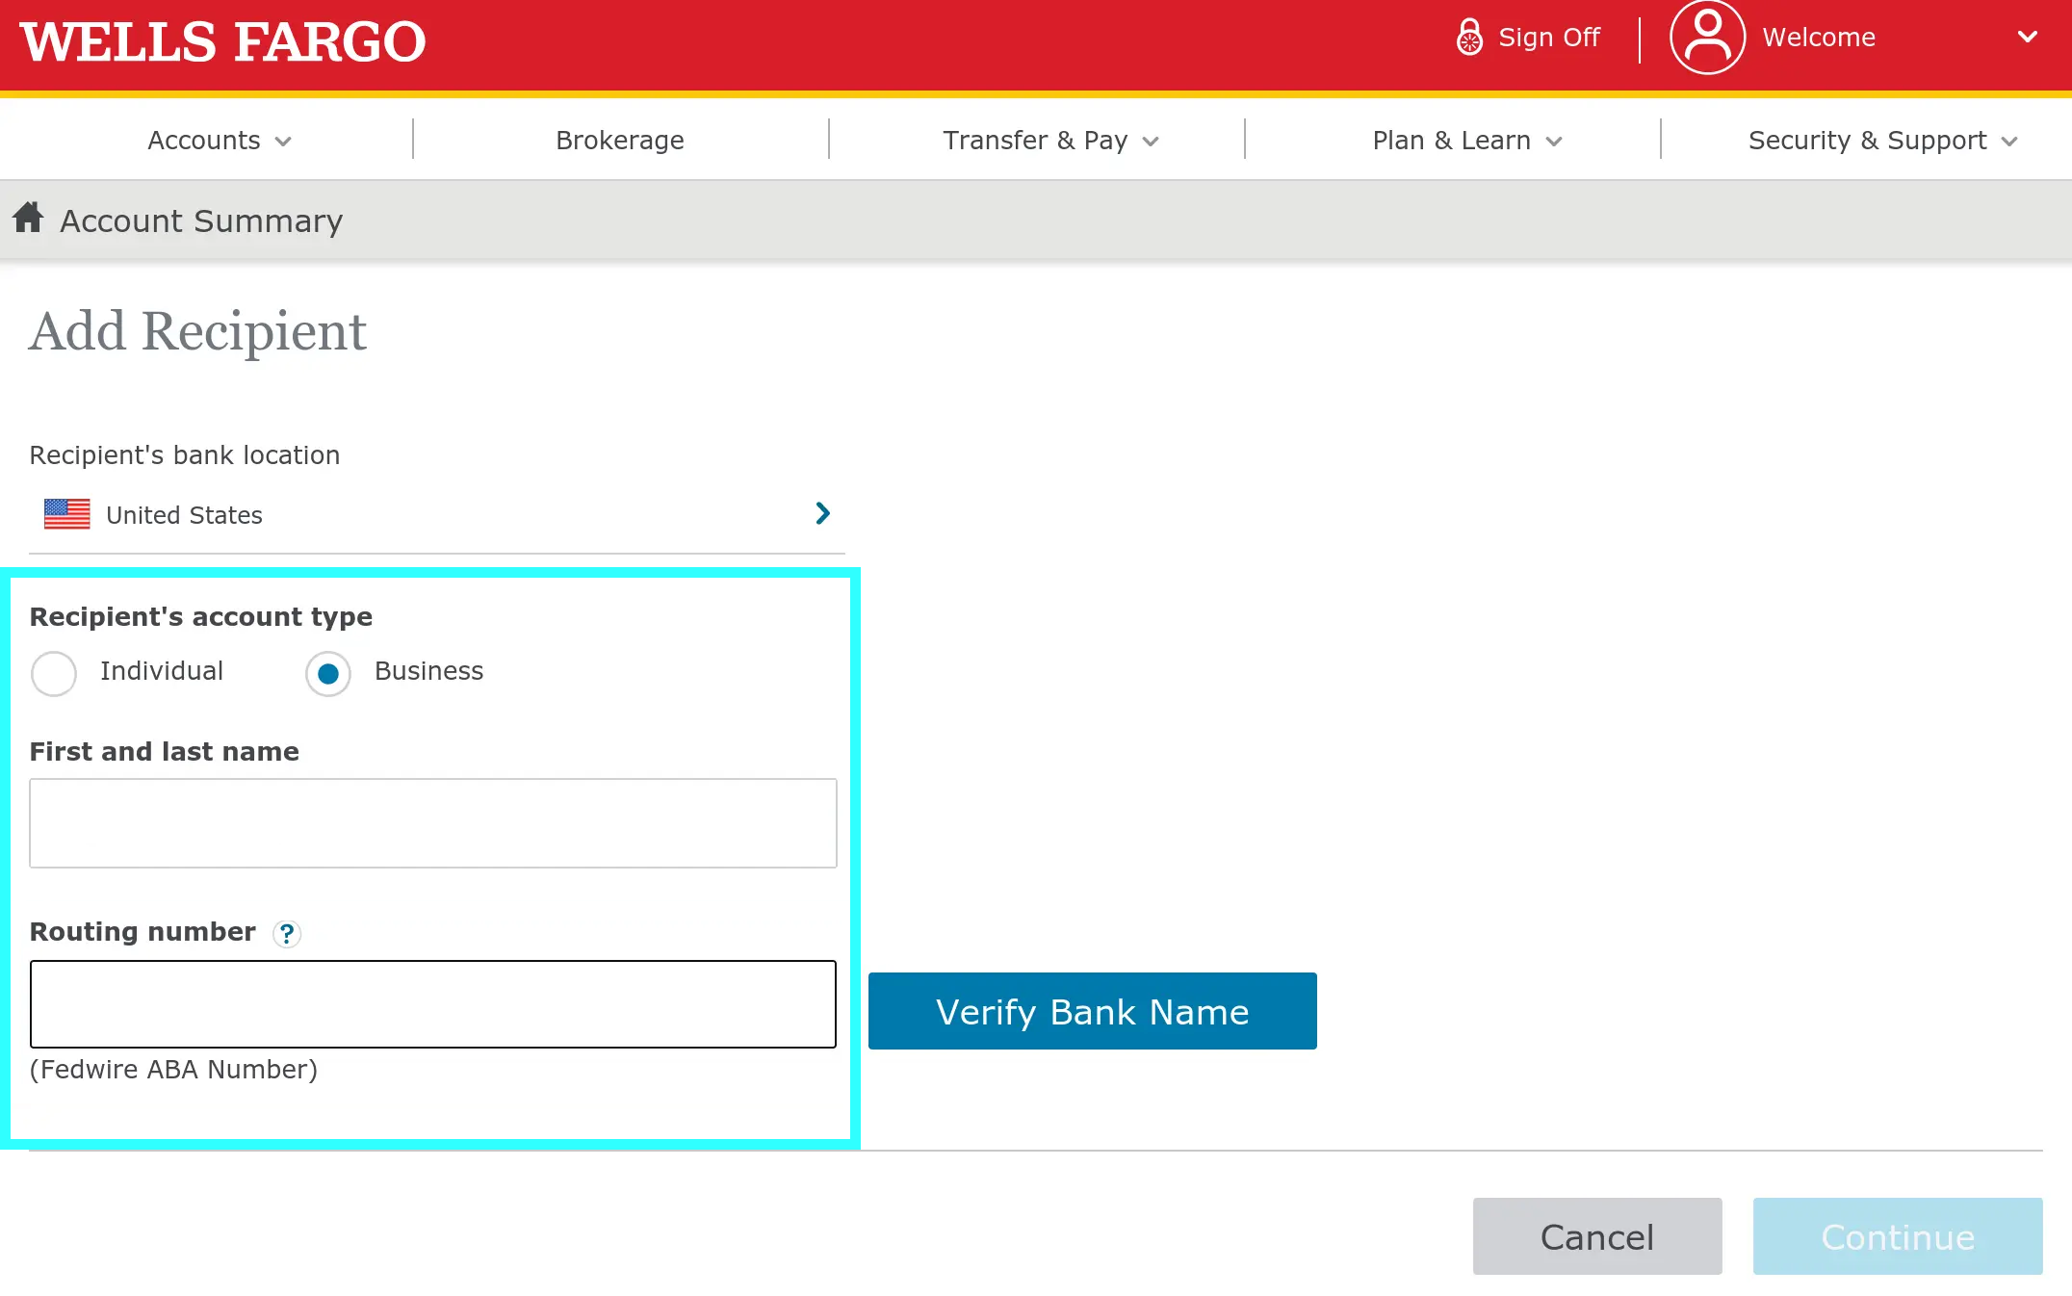Viewport: 2072px width, 1296px height.
Task: Select the Business account type radio
Action: tap(328, 673)
